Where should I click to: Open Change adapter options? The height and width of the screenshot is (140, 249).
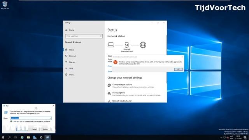point(122,85)
